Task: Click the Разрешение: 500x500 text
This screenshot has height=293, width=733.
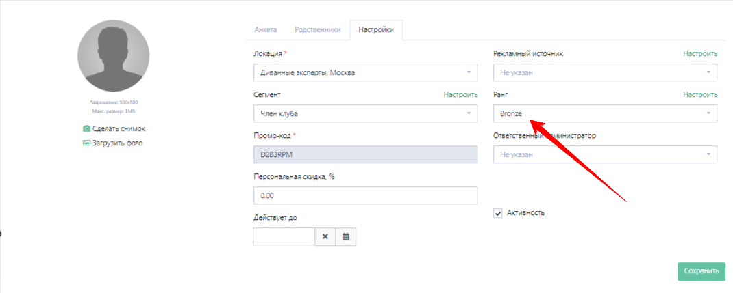Action: coord(114,102)
